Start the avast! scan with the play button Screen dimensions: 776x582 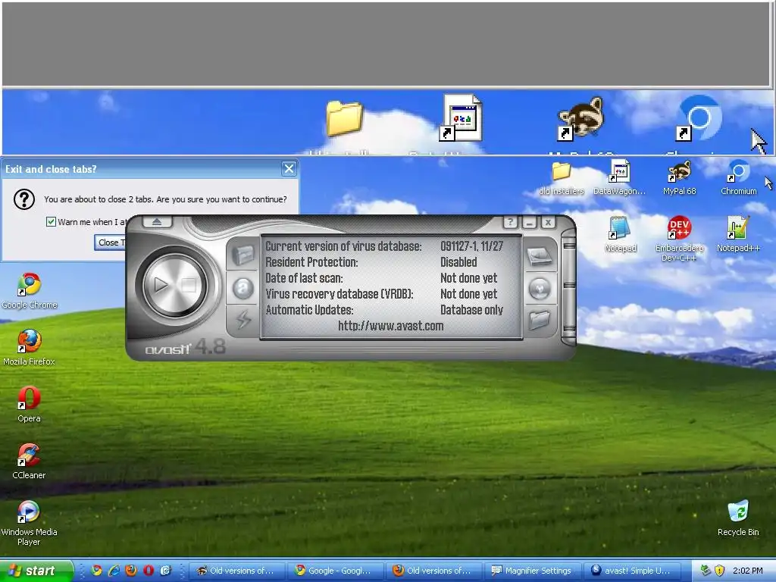click(161, 285)
